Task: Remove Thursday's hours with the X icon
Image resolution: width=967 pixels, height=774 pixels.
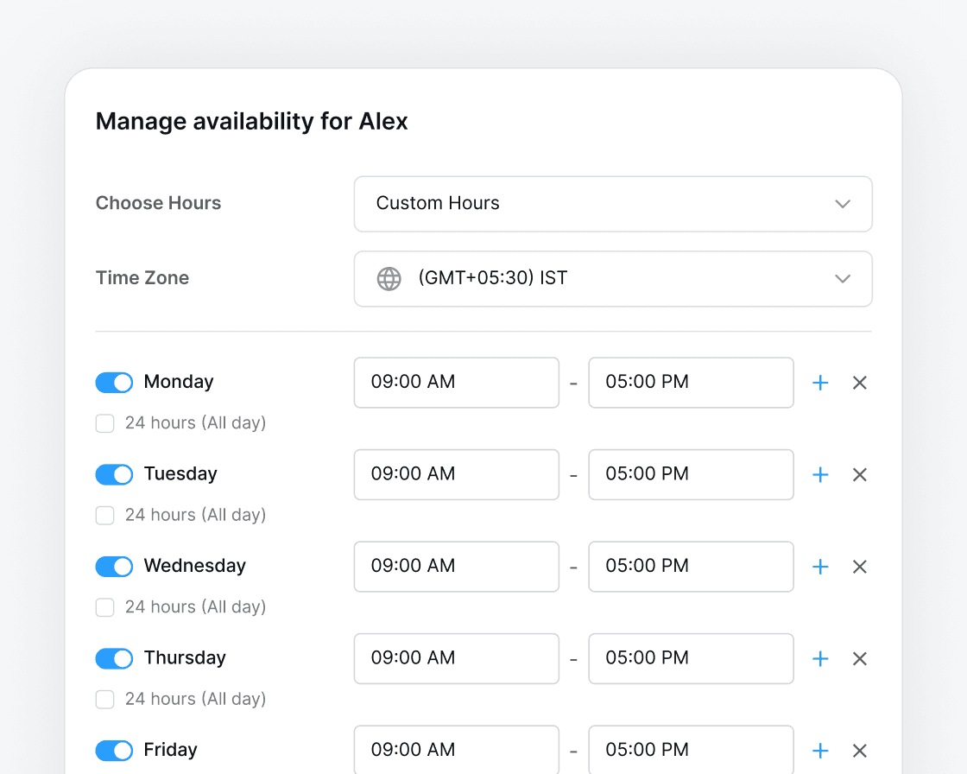Action: tap(859, 658)
